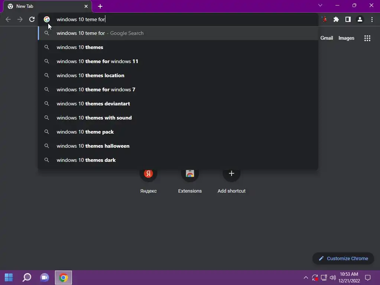
Task: Select "windows 10 teme for - Google Search" suggestion
Action: click(178, 33)
